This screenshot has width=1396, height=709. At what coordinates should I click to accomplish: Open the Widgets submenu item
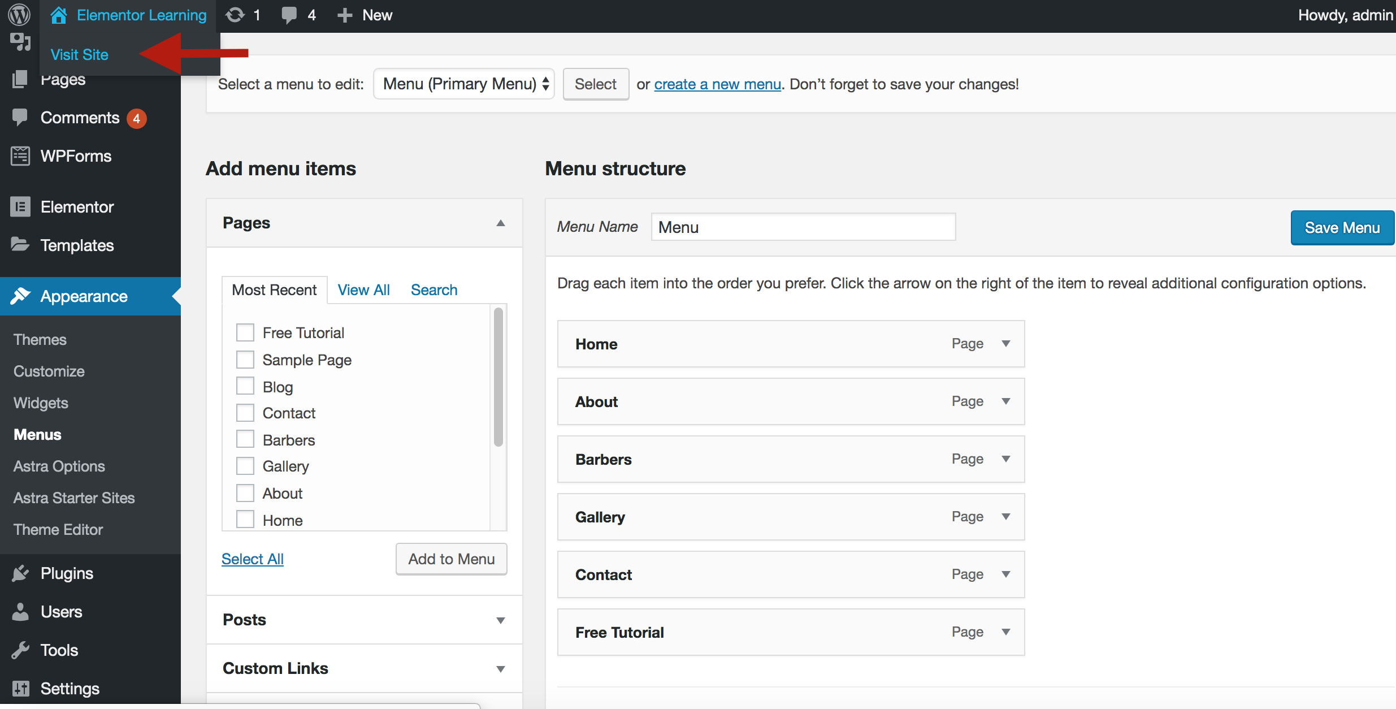(41, 403)
